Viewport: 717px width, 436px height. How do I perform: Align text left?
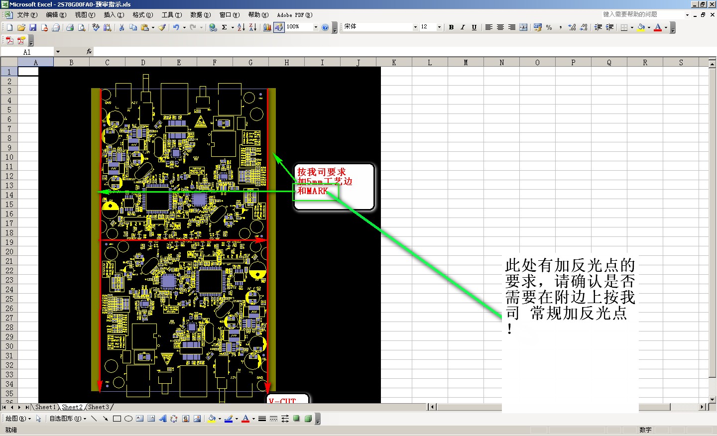click(489, 27)
